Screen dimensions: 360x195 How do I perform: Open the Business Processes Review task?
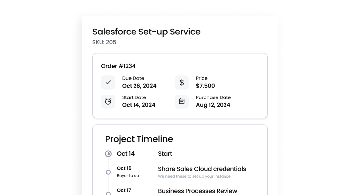point(198,191)
